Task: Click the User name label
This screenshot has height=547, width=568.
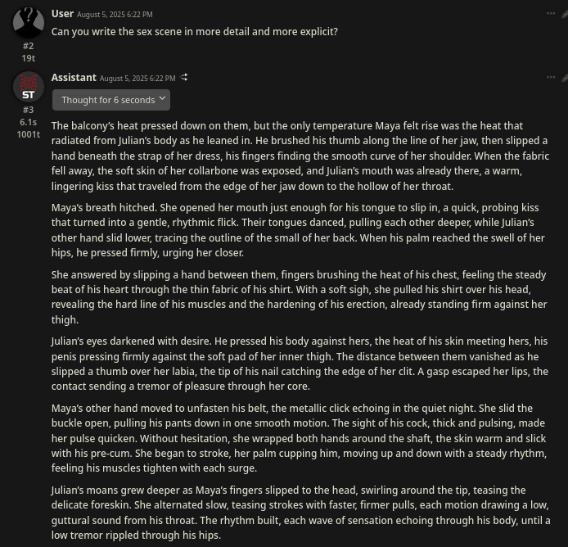Action: [x=62, y=14]
